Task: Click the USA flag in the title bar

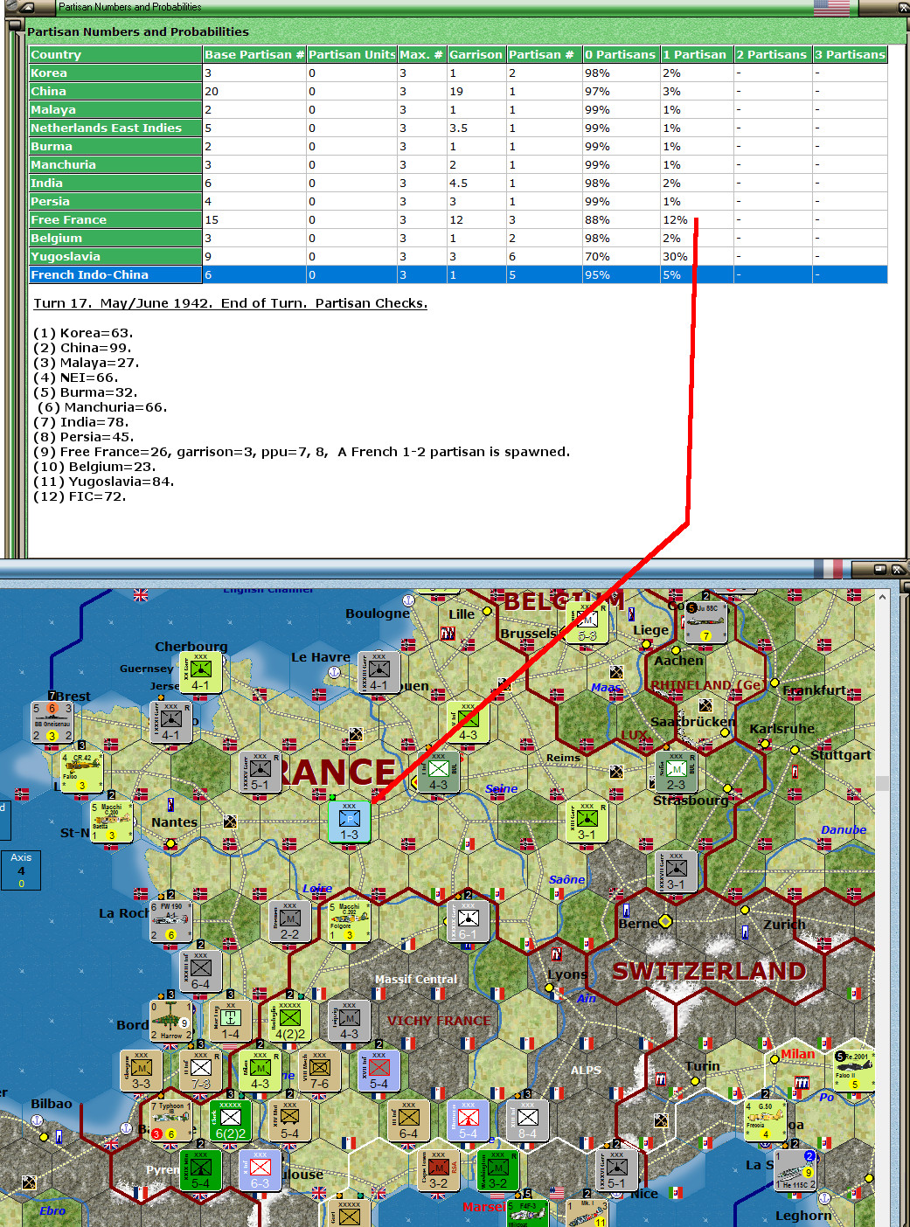Action: pyautogui.click(x=831, y=8)
